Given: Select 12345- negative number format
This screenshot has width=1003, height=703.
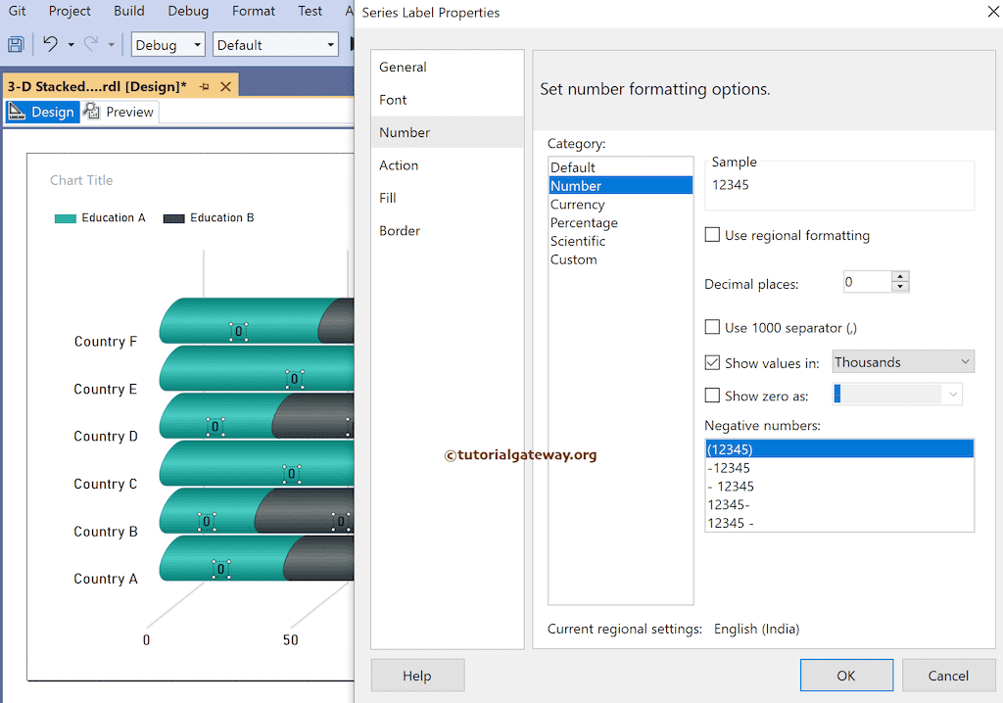Looking at the screenshot, I should pyautogui.click(x=839, y=504).
